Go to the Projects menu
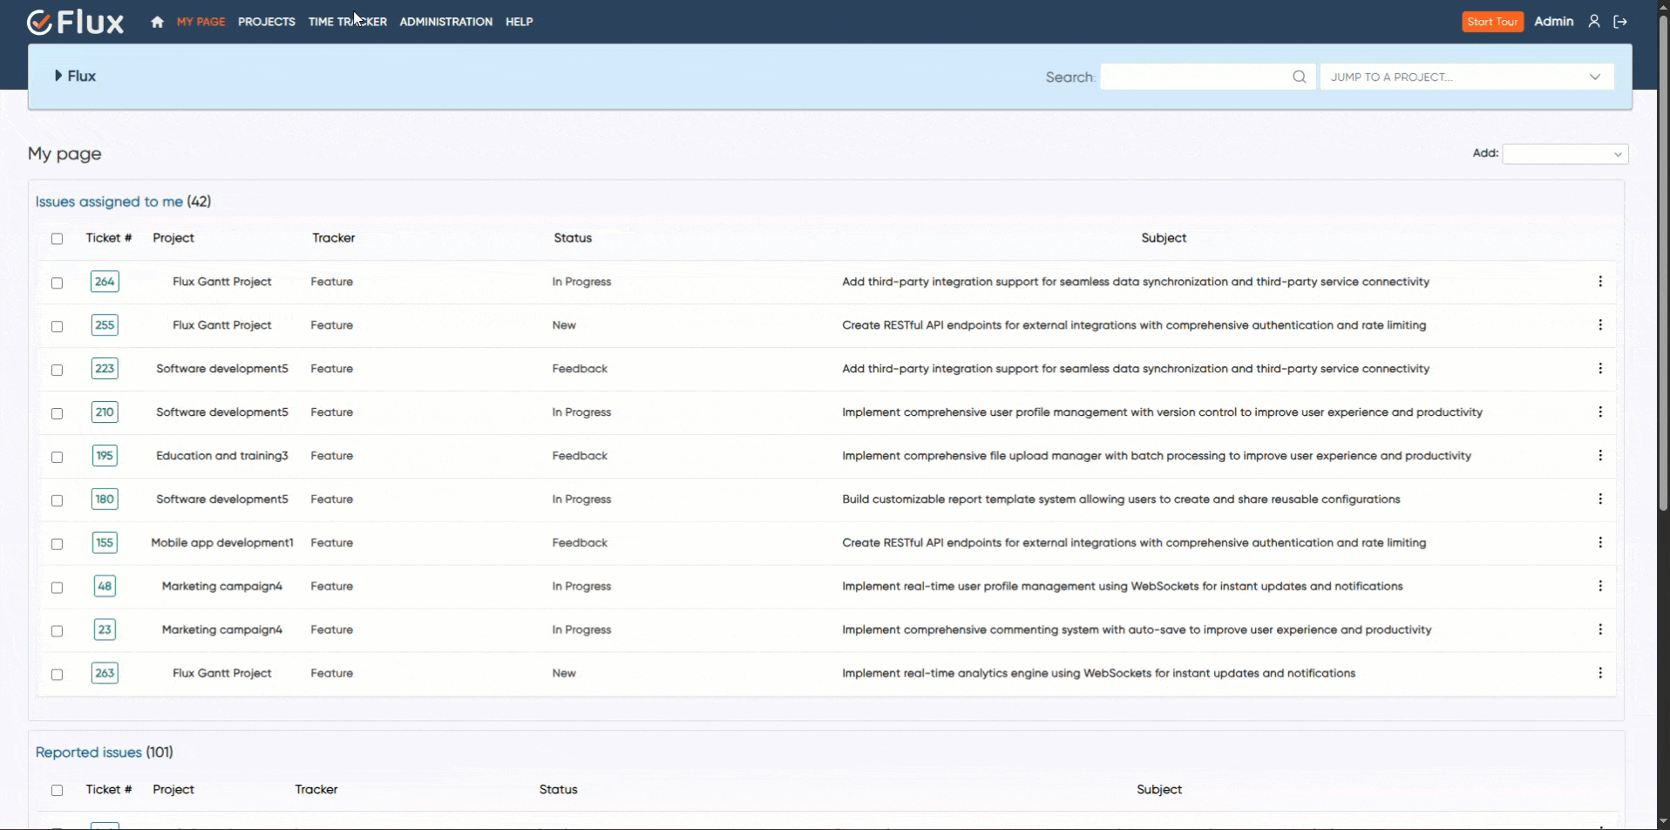Viewport: 1670px width, 830px height. click(x=266, y=22)
